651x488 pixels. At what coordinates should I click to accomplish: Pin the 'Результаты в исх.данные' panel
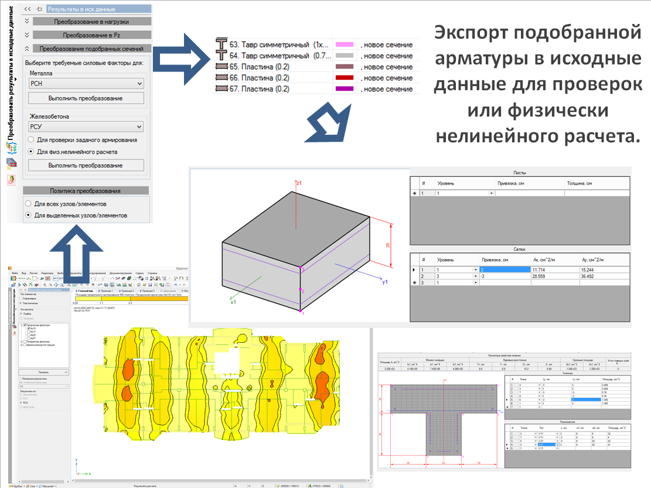39,9
